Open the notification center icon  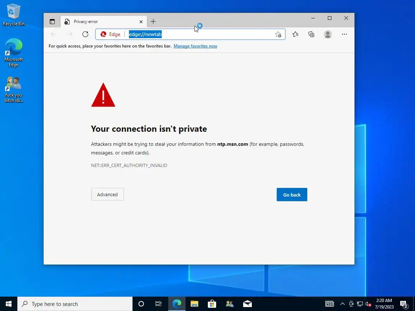coord(403,304)
